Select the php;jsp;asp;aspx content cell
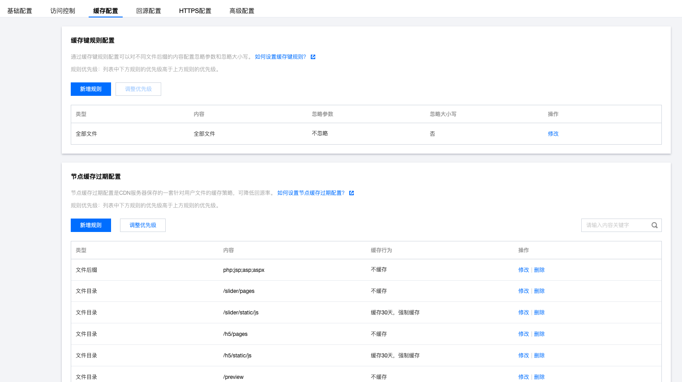Viewport: 682px width, 382px height. pyautogui.click(x=244, y=270)
